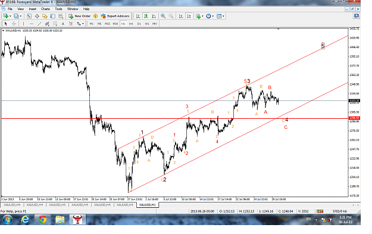The height and width of the screenshot is (234, 372).
Task: Expand the Templates dropdown arrow
Action: (x=223, y=16)
